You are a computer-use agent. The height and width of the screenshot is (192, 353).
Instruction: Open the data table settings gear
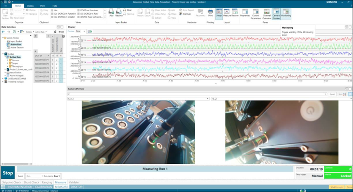pos(63,36)
